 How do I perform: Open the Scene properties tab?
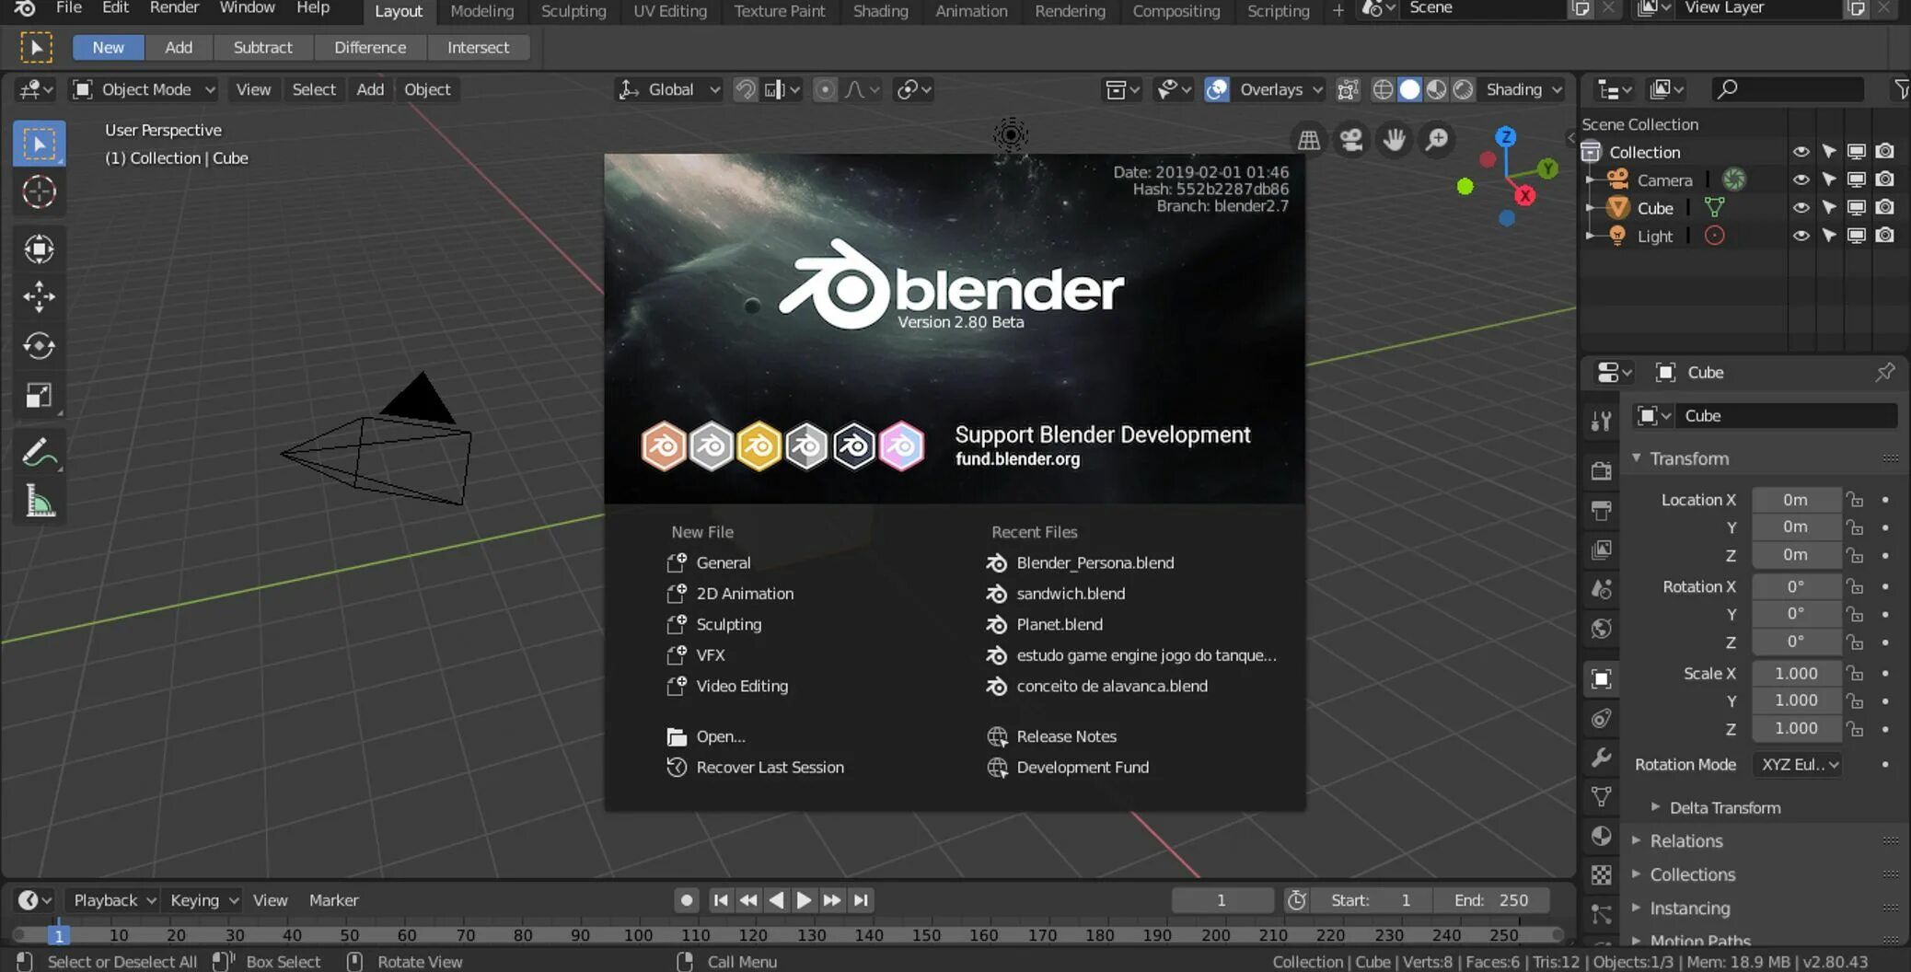[1602, 589]
